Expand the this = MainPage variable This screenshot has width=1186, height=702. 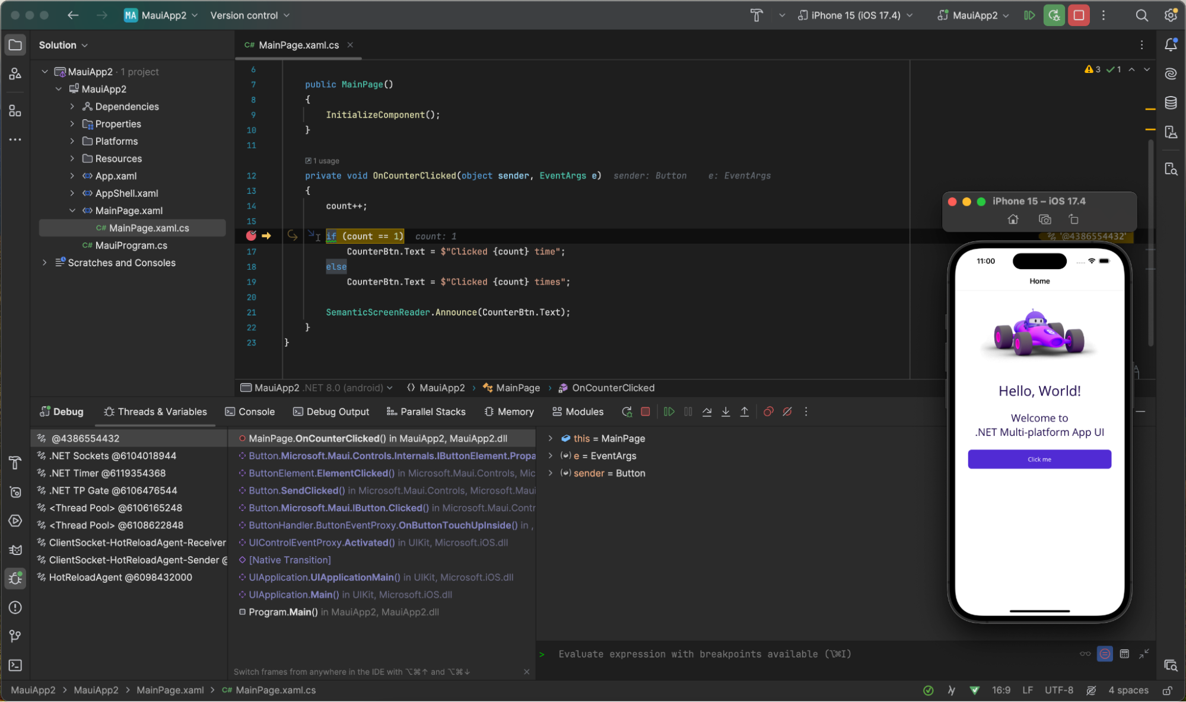point(551,438)
